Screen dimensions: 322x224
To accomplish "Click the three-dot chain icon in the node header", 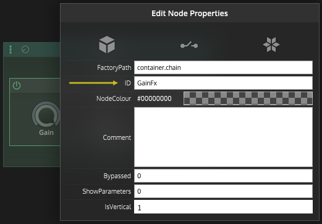I will (x=11, y=50).
